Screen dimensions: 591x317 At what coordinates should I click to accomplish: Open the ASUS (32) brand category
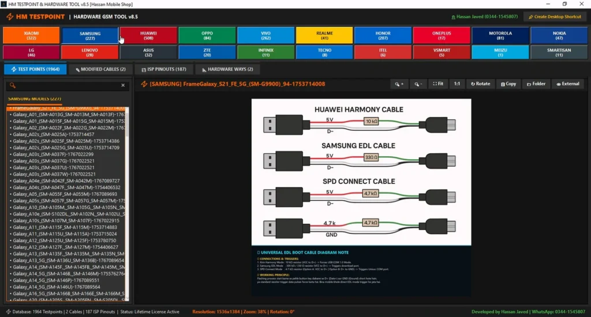(148, 52)
